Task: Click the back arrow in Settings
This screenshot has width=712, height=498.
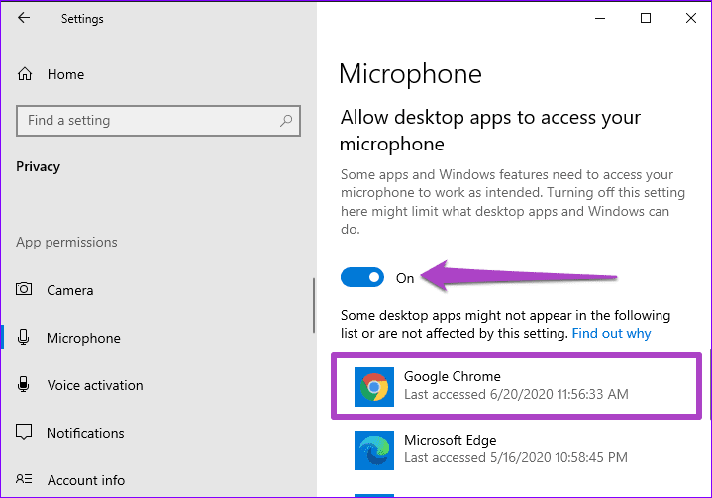Action: 24,18
